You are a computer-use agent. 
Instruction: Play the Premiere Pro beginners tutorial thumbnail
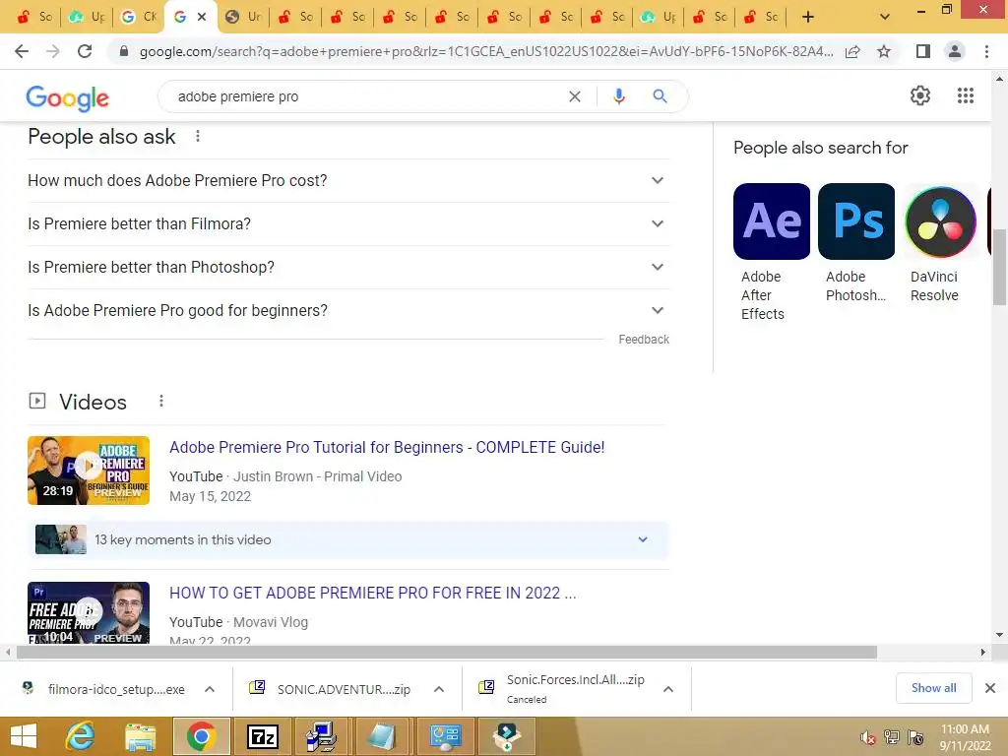(x=89, y=471)
